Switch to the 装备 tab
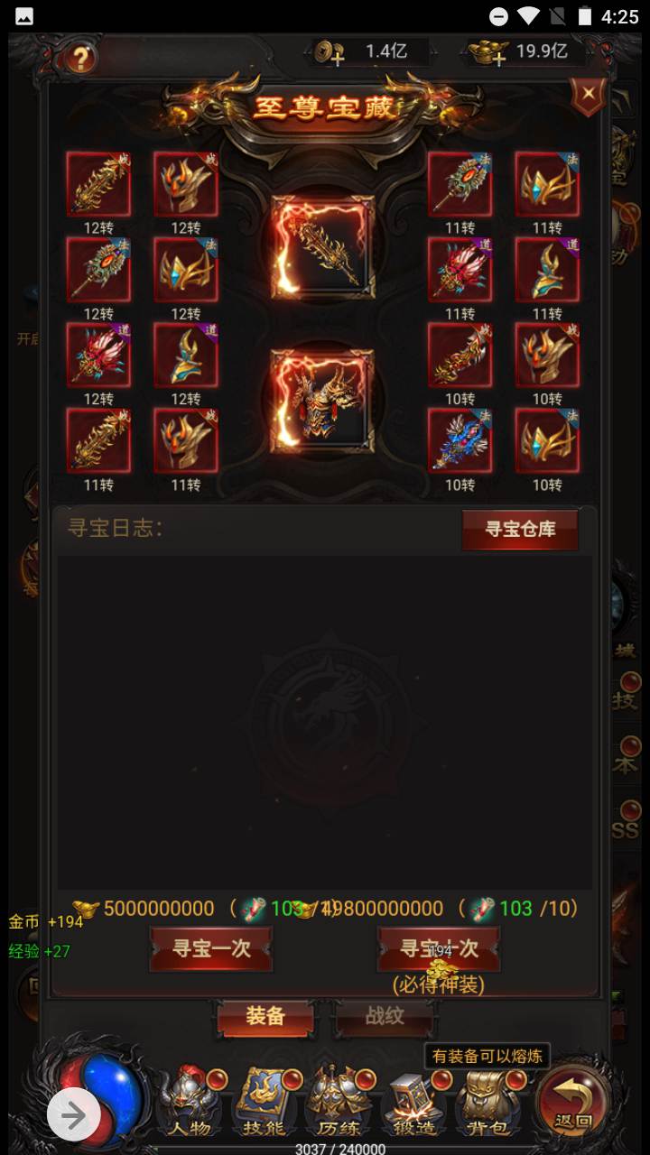The image size is (650, 1155). [x=265, y=1016]
